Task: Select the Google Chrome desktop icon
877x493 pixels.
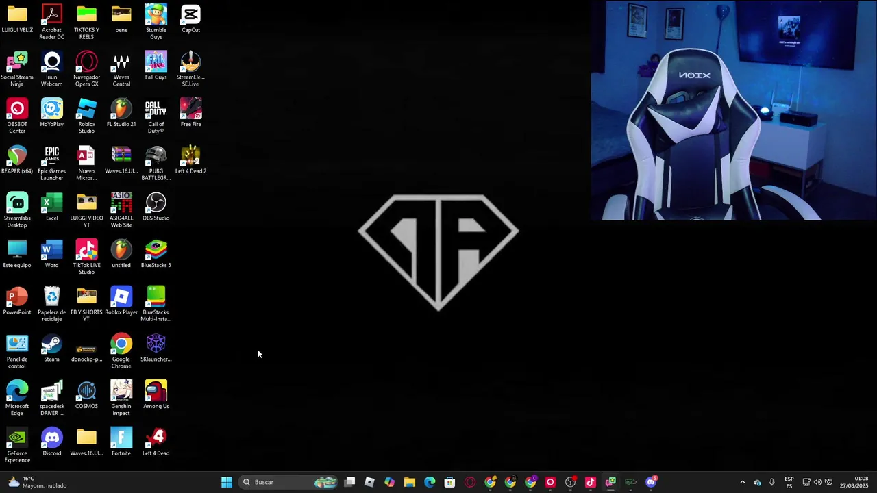Action: pos(121,352)
